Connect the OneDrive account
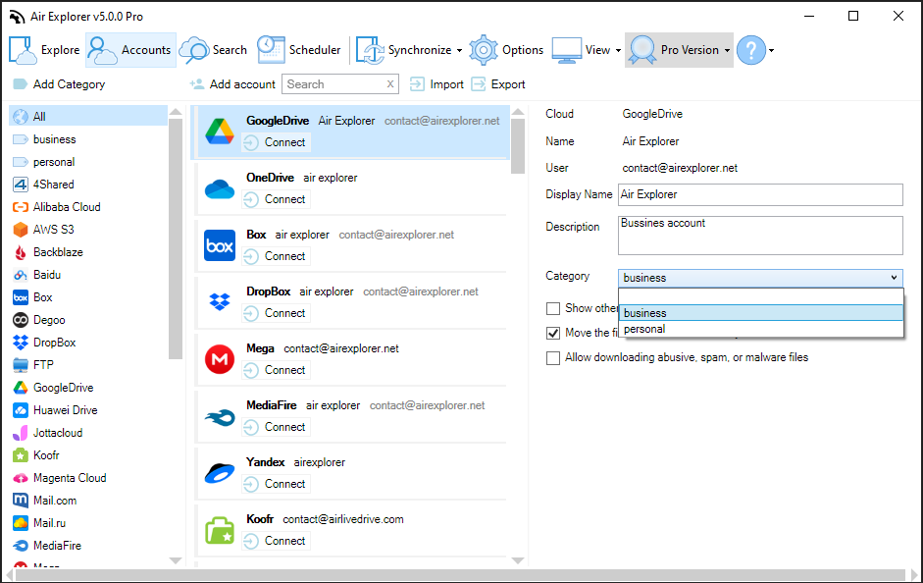 pyautogui.click(x=276, y=199)
